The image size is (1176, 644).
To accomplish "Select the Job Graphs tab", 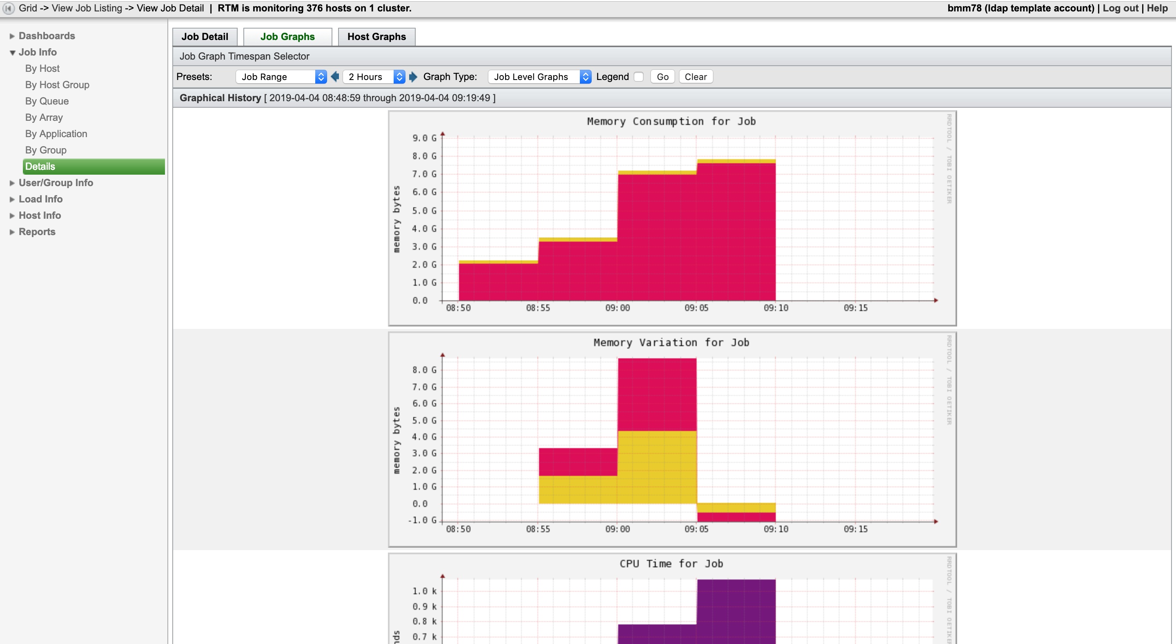I will click(287, 36).
